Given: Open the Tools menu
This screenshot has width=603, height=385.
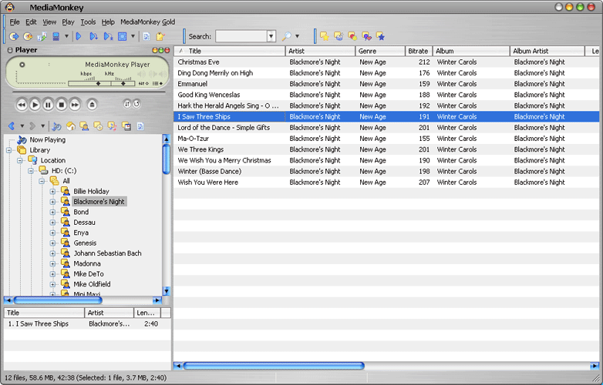Looking at the screenshot, I should click(88, 22).
